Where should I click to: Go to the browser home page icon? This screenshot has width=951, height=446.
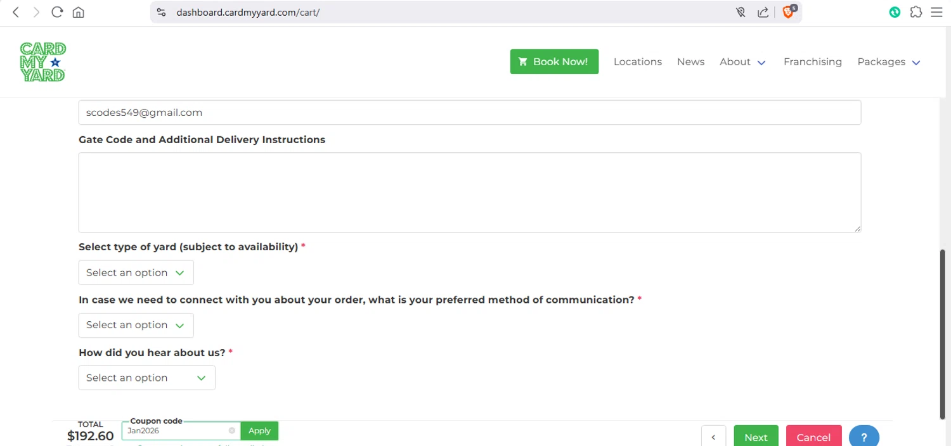tap(78, 12)
